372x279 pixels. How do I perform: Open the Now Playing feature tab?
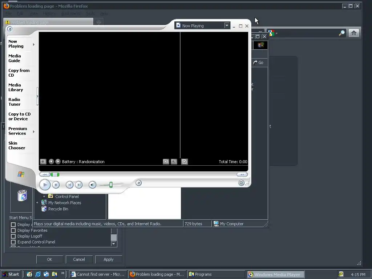click(x=16, y=44)
